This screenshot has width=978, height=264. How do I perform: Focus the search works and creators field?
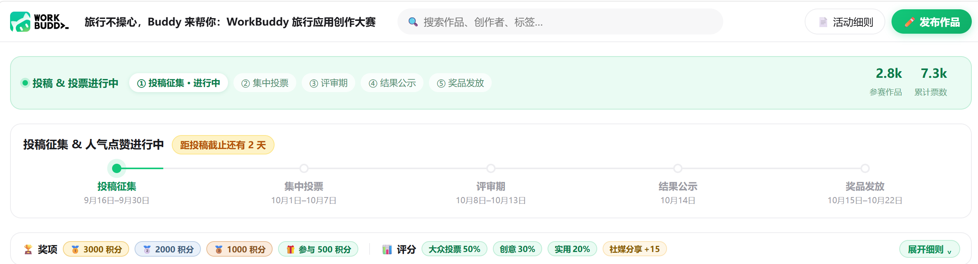coord(560,22)
